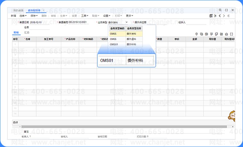Click the house-shaped icon above the grid

coord(227,34)
